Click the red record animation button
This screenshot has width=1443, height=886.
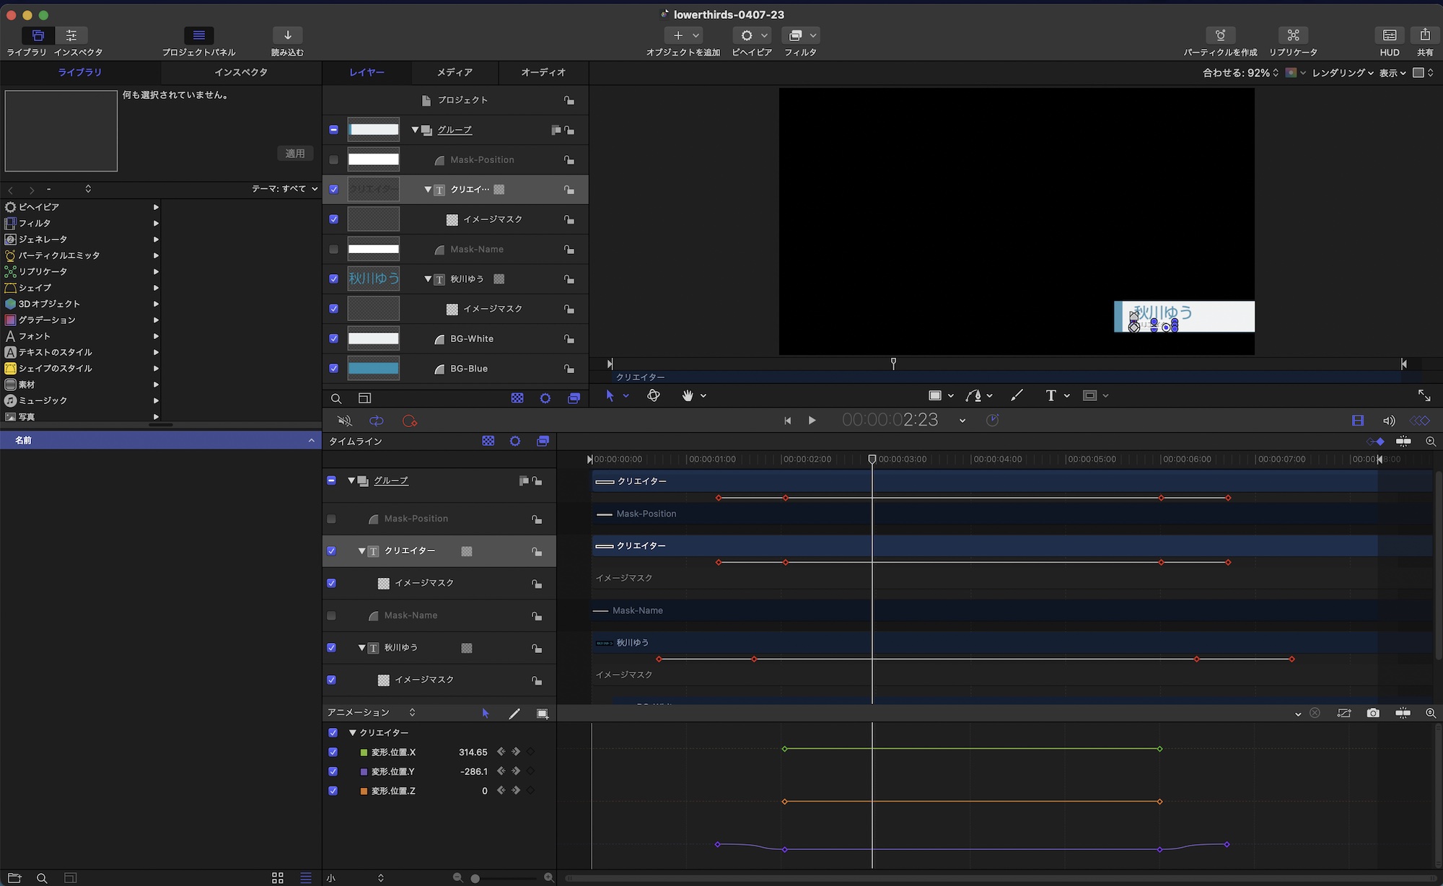point(410,421)
